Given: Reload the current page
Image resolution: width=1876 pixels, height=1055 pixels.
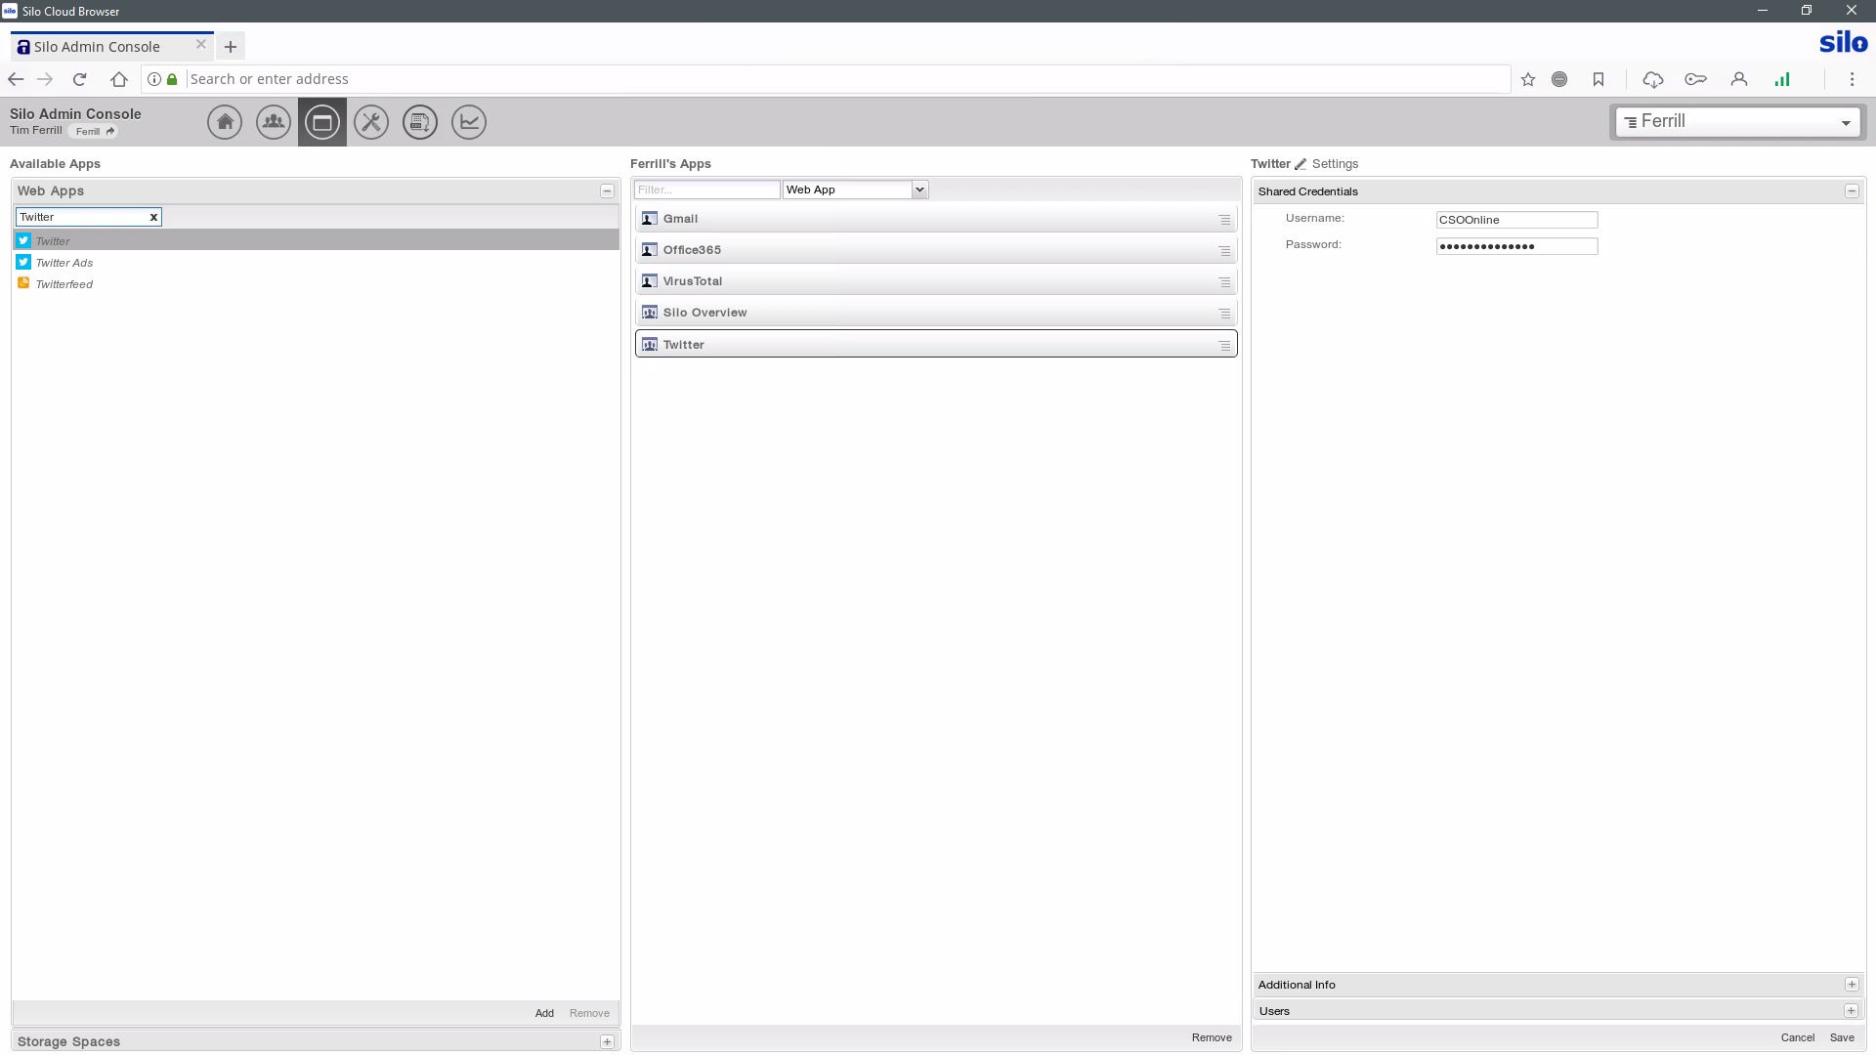Looking at the screenshot, I should (x=80, y=79).
